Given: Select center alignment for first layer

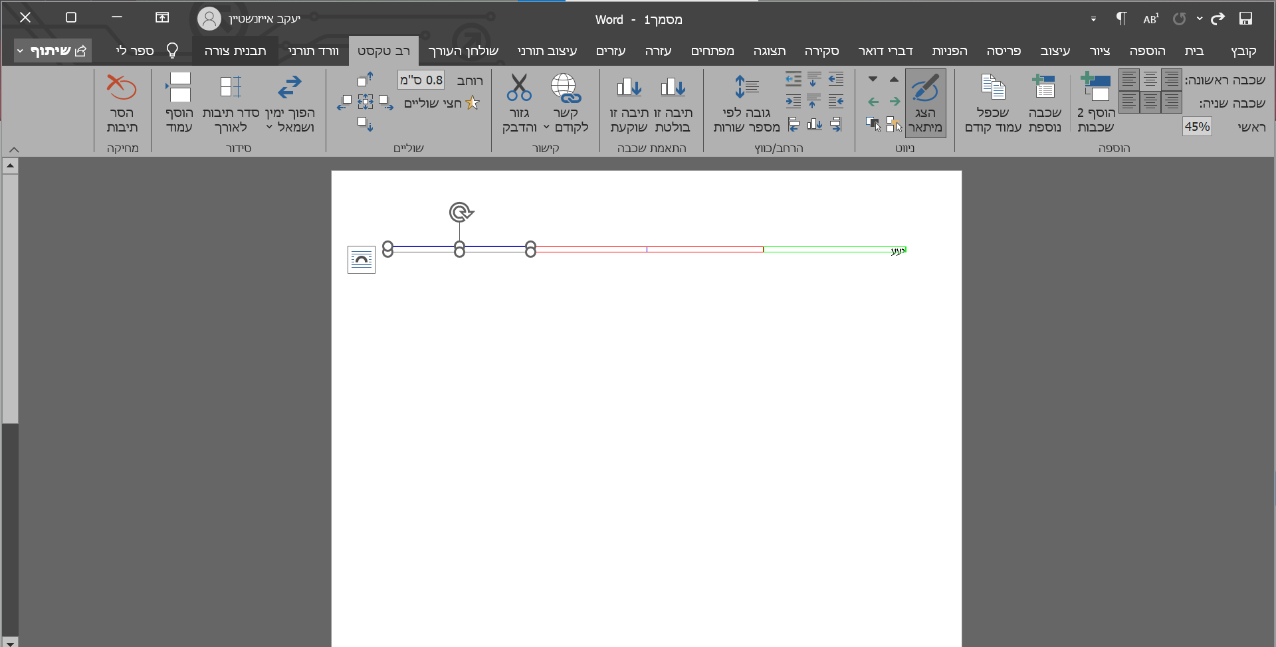Looking at the screenshot, I should pos(1150,80).
